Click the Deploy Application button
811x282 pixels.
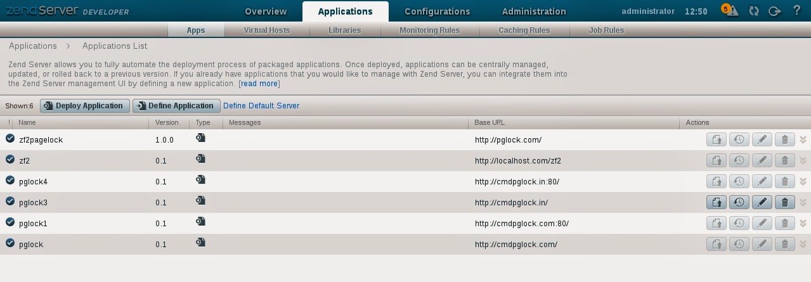point(85,106)
